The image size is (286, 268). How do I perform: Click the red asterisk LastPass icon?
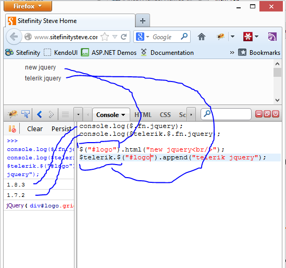tap(248, 37)
